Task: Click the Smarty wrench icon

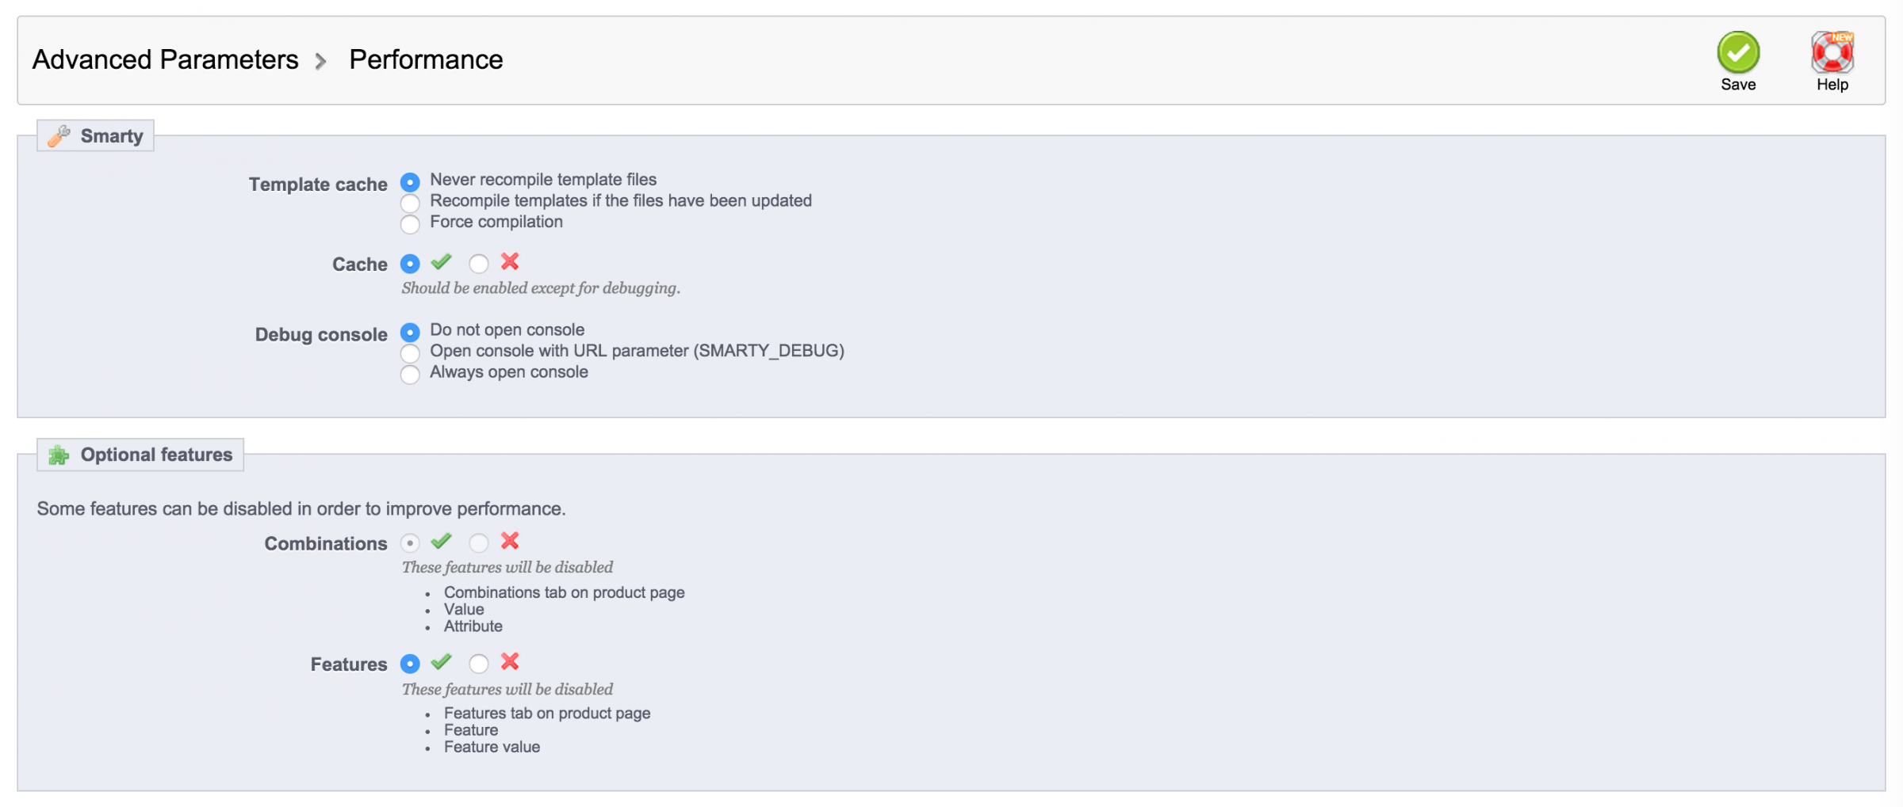Action: 59,136
